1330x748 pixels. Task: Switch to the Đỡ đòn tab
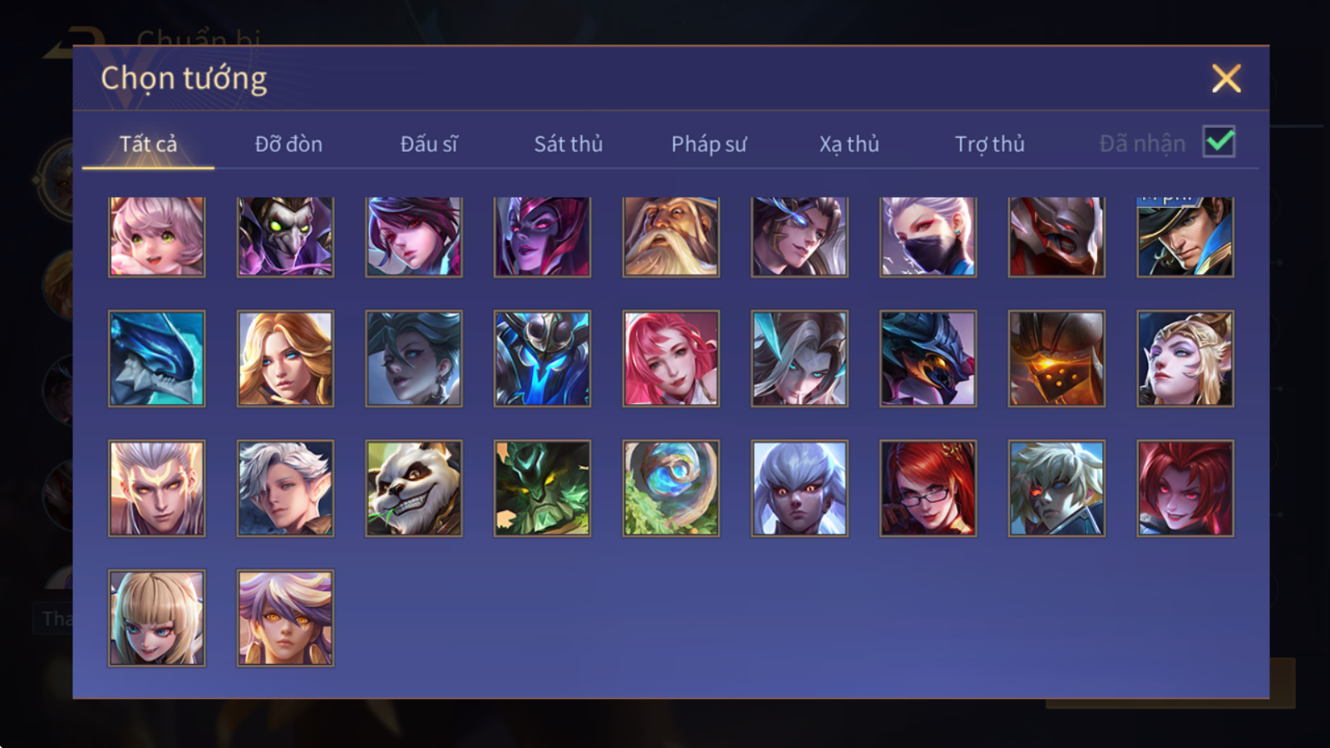(x=288, y=144)
